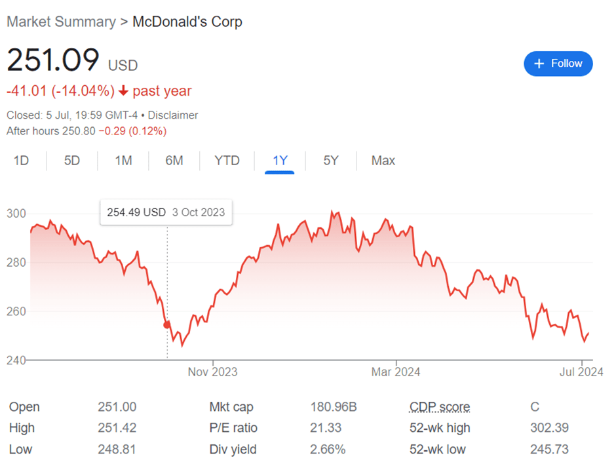Select the 1Y range tab

(x=280, y=161)
